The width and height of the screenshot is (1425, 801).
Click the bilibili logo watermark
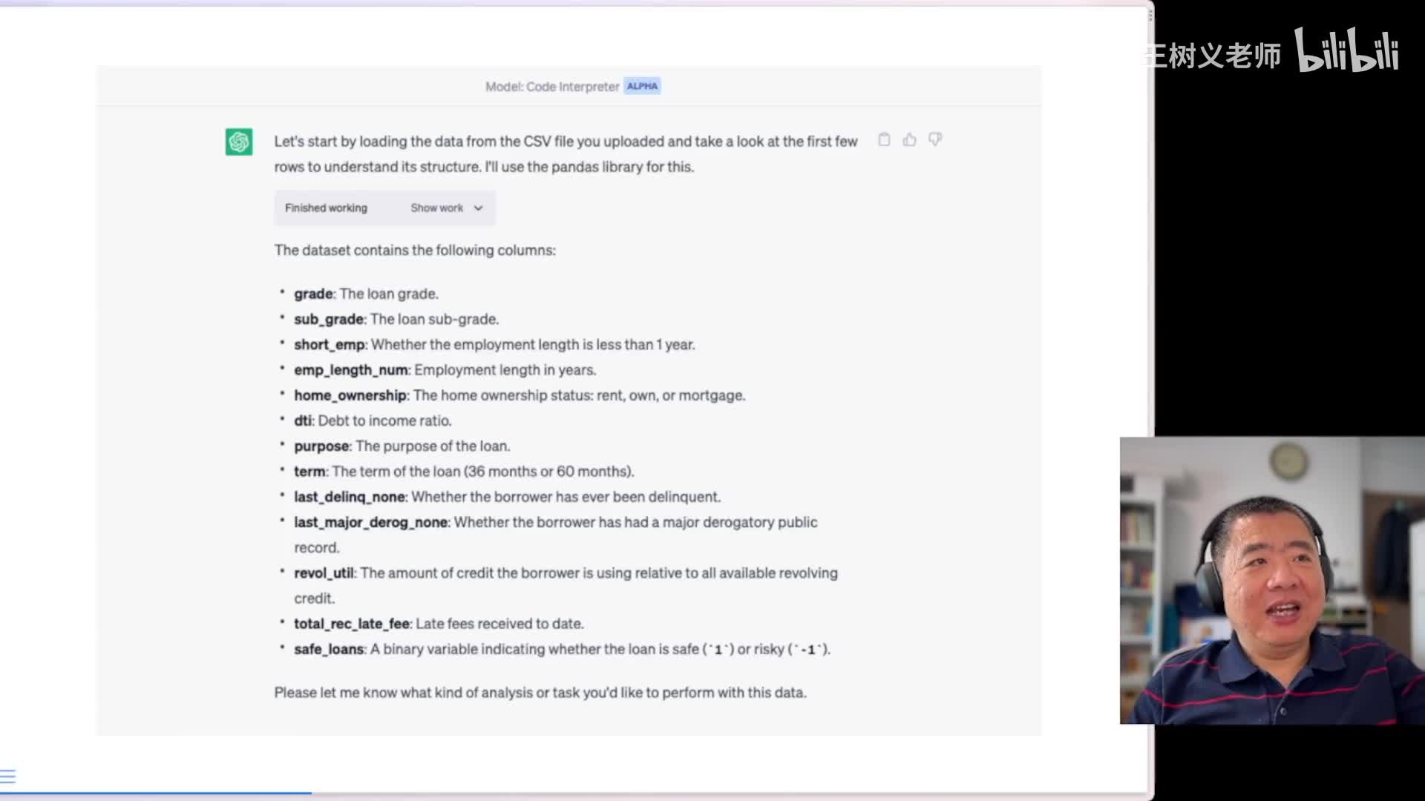(1346, 50)
